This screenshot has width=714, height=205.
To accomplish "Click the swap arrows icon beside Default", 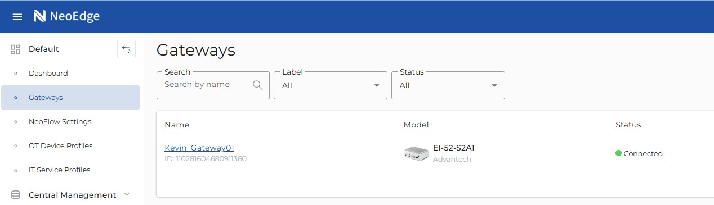I will point(126,49).
